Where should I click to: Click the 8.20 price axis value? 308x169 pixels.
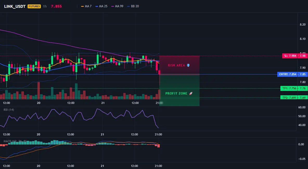[303, 24]
